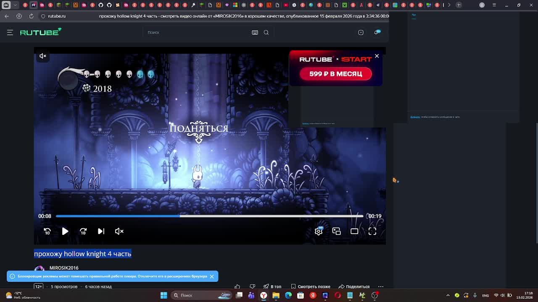Seek the video progress bar
This screenshot has height=302, width=538.
point(209,216)
